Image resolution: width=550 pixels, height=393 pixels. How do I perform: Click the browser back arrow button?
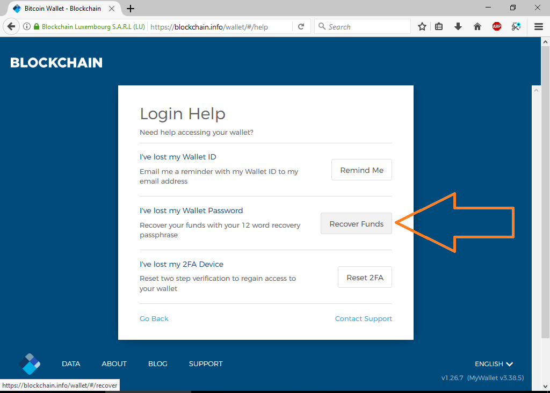[11, 27]
